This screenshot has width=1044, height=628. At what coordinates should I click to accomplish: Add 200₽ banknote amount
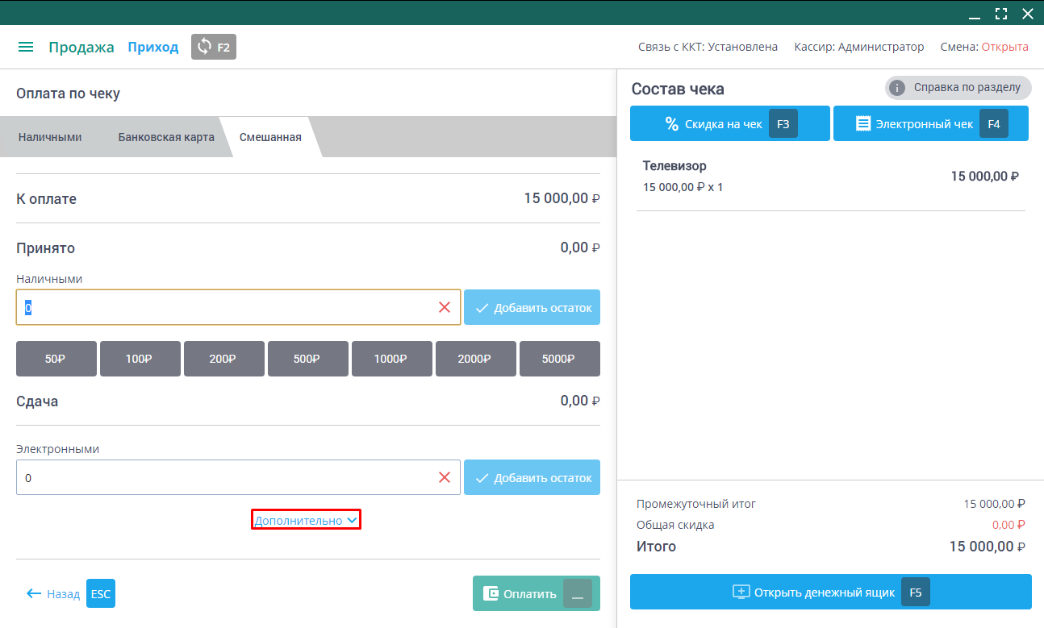pyautogui.click(x=224, y=359)
